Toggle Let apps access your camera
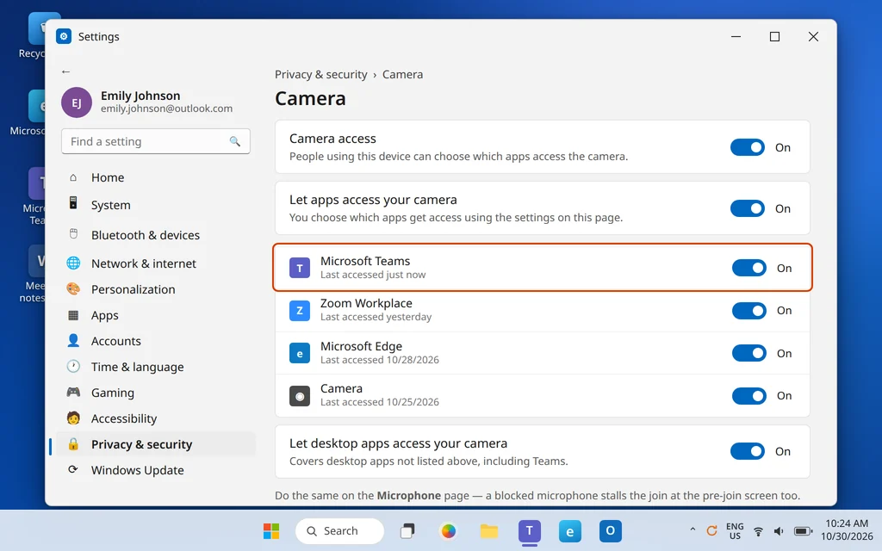The image size is (882, 551). pos(748,208)
